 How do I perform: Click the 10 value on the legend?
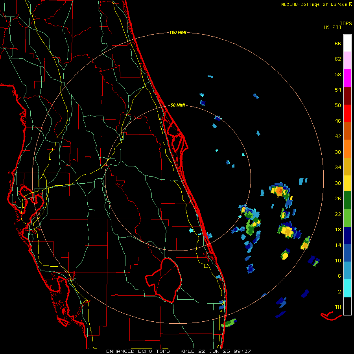click(338, 260)
